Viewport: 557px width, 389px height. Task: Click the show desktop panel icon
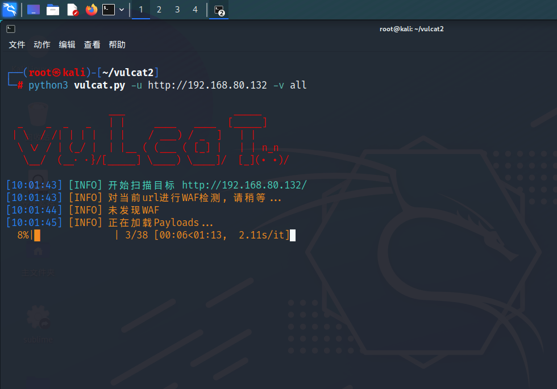tap(34, 10)
